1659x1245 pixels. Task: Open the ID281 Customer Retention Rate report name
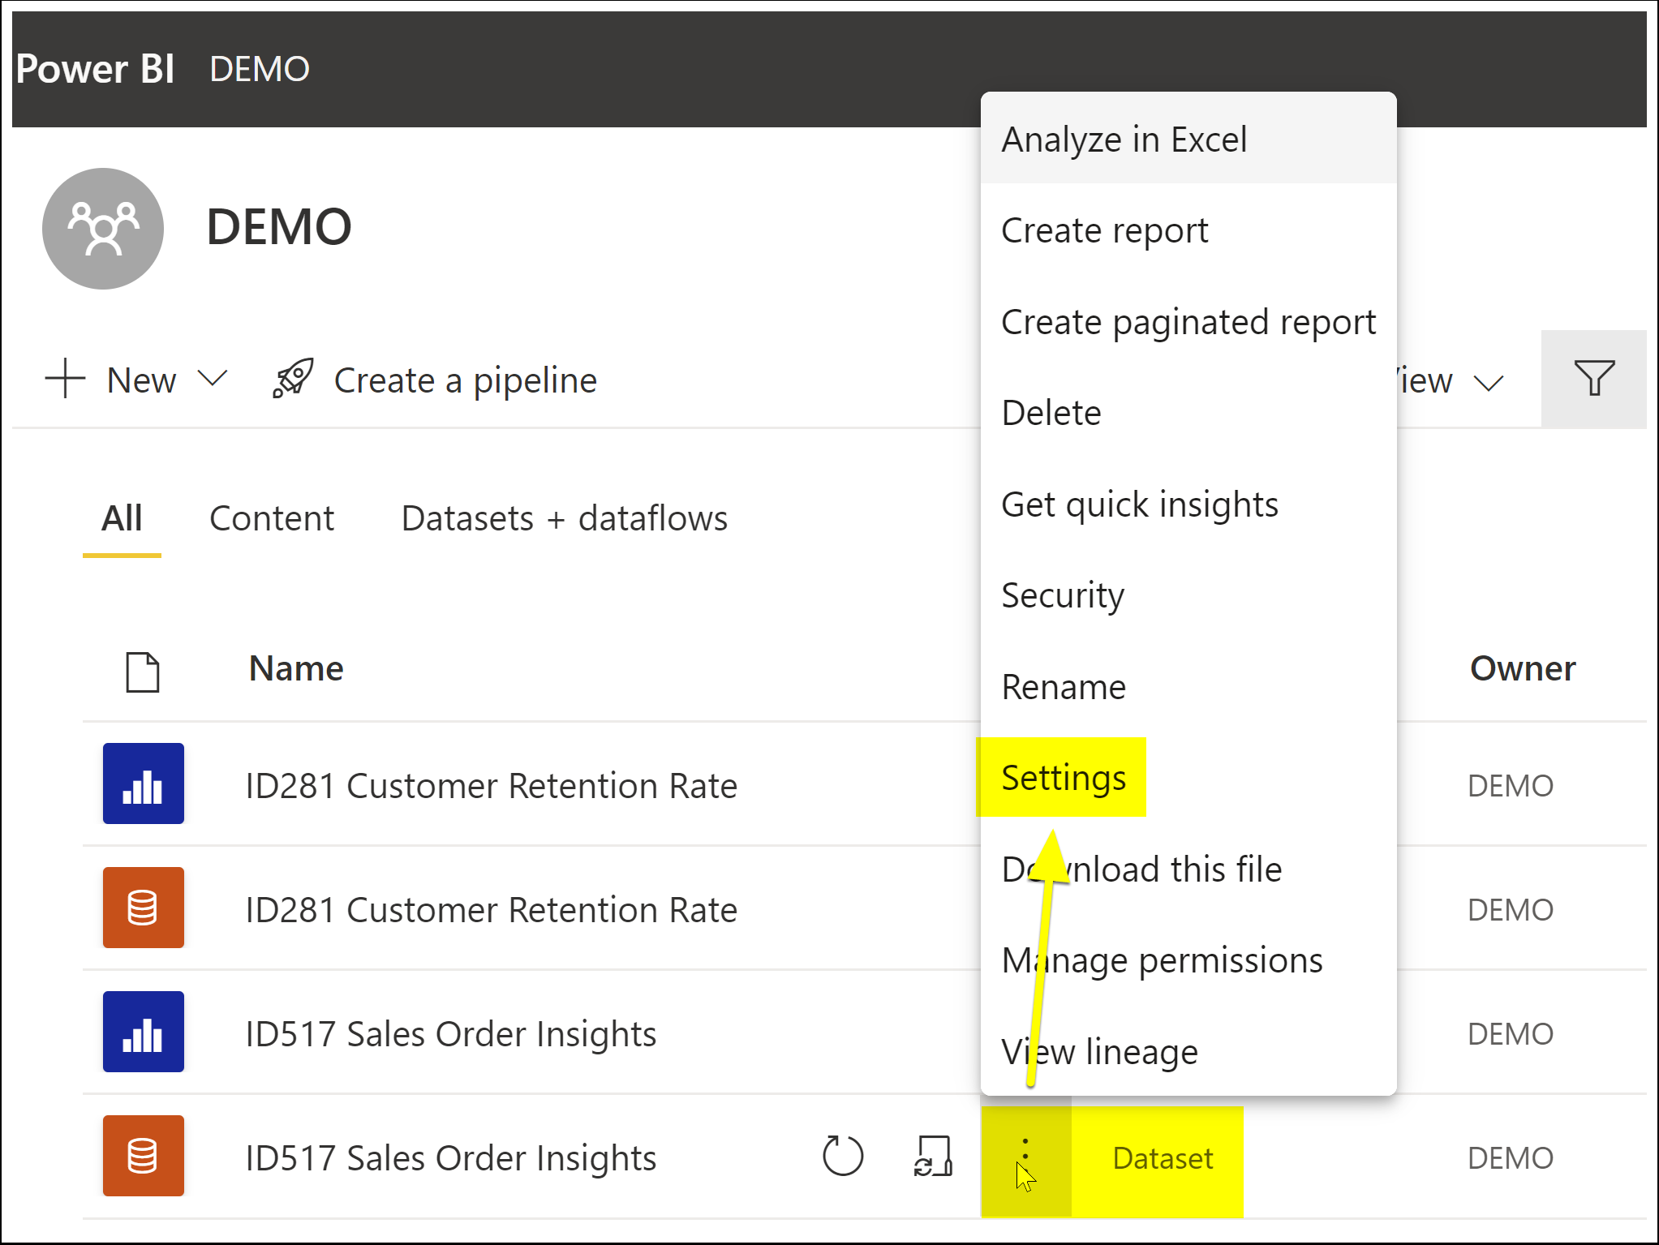(x=492, y=785)
